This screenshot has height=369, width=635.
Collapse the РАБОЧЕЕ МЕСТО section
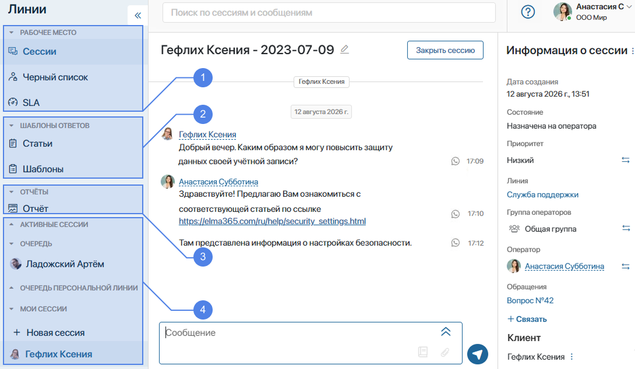(11, 33)
